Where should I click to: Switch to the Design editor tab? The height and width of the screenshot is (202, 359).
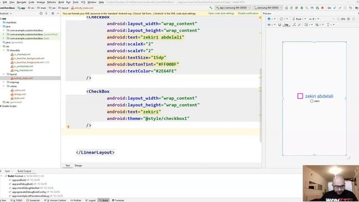click(79, 166)
